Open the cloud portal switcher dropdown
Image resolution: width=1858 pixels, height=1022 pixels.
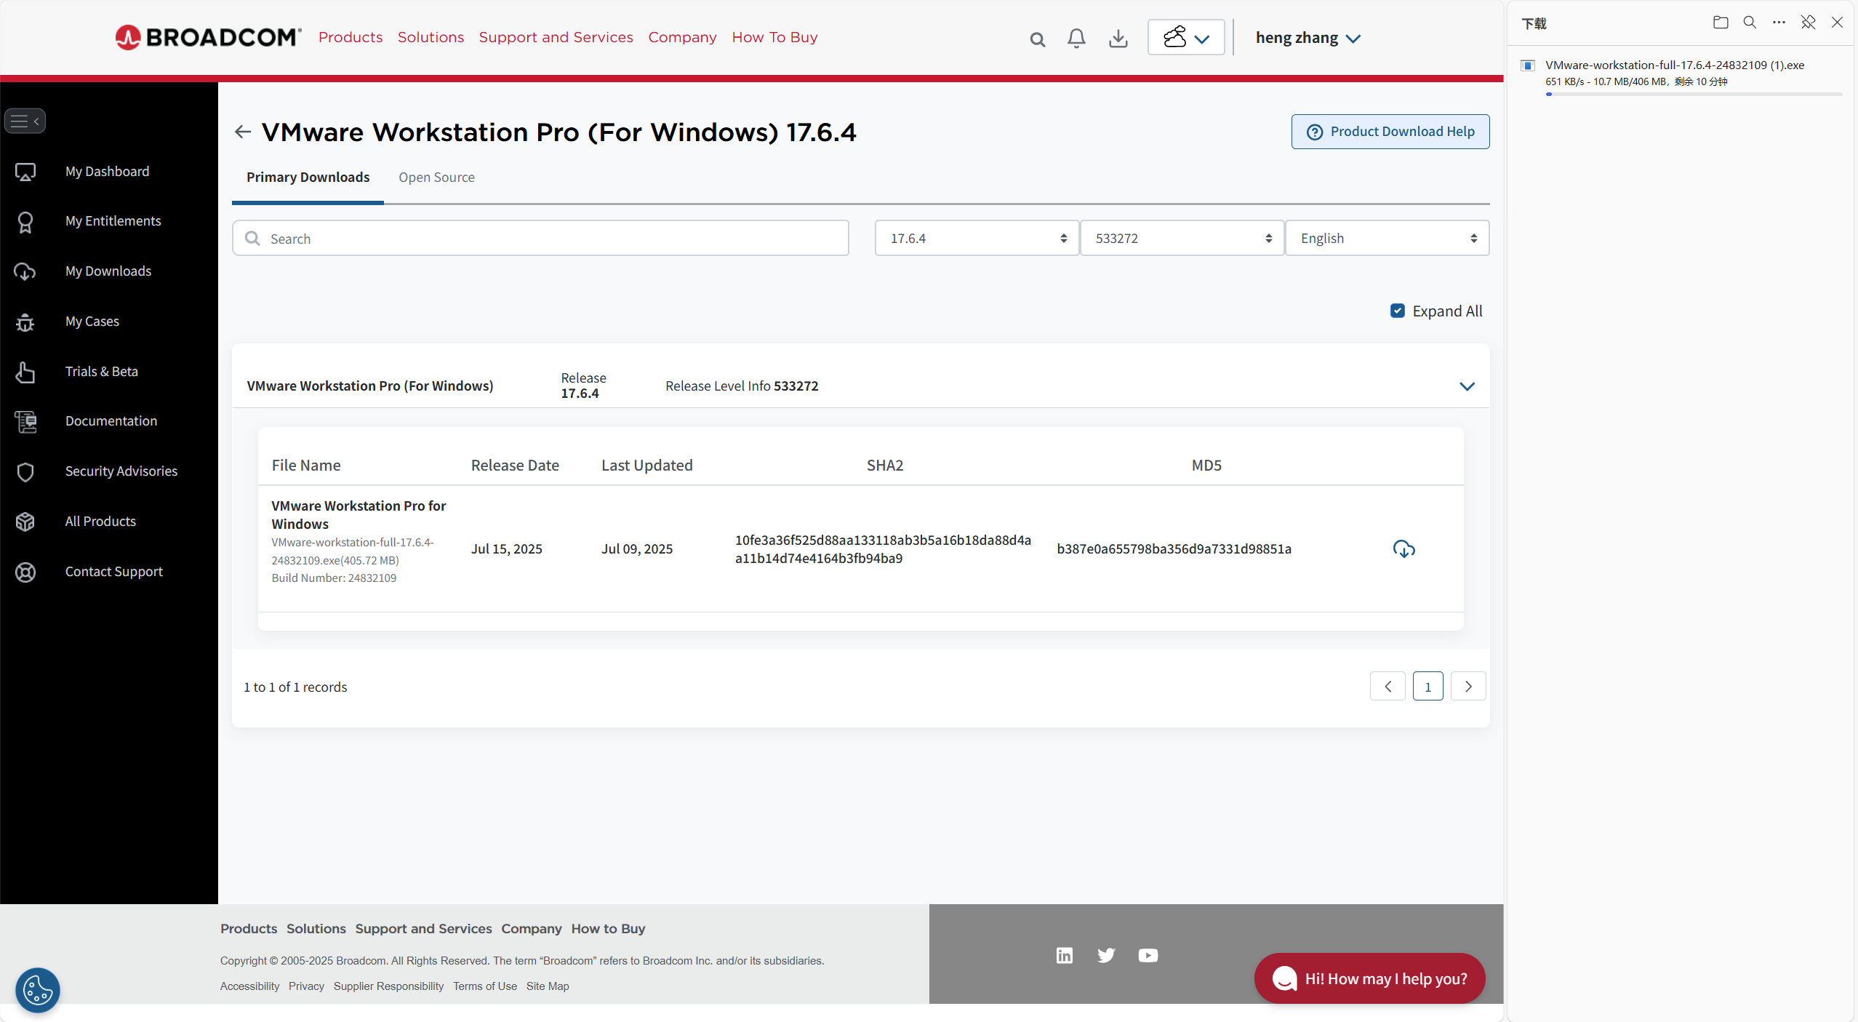[x=1186, y=37]
